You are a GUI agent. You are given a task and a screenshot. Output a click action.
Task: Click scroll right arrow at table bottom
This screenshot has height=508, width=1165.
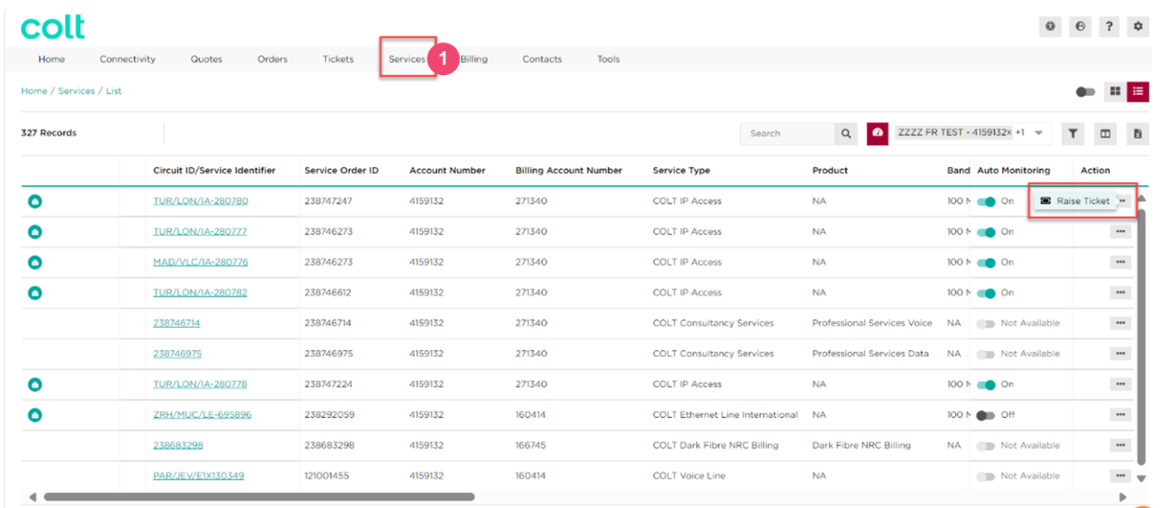(1123, 497)
